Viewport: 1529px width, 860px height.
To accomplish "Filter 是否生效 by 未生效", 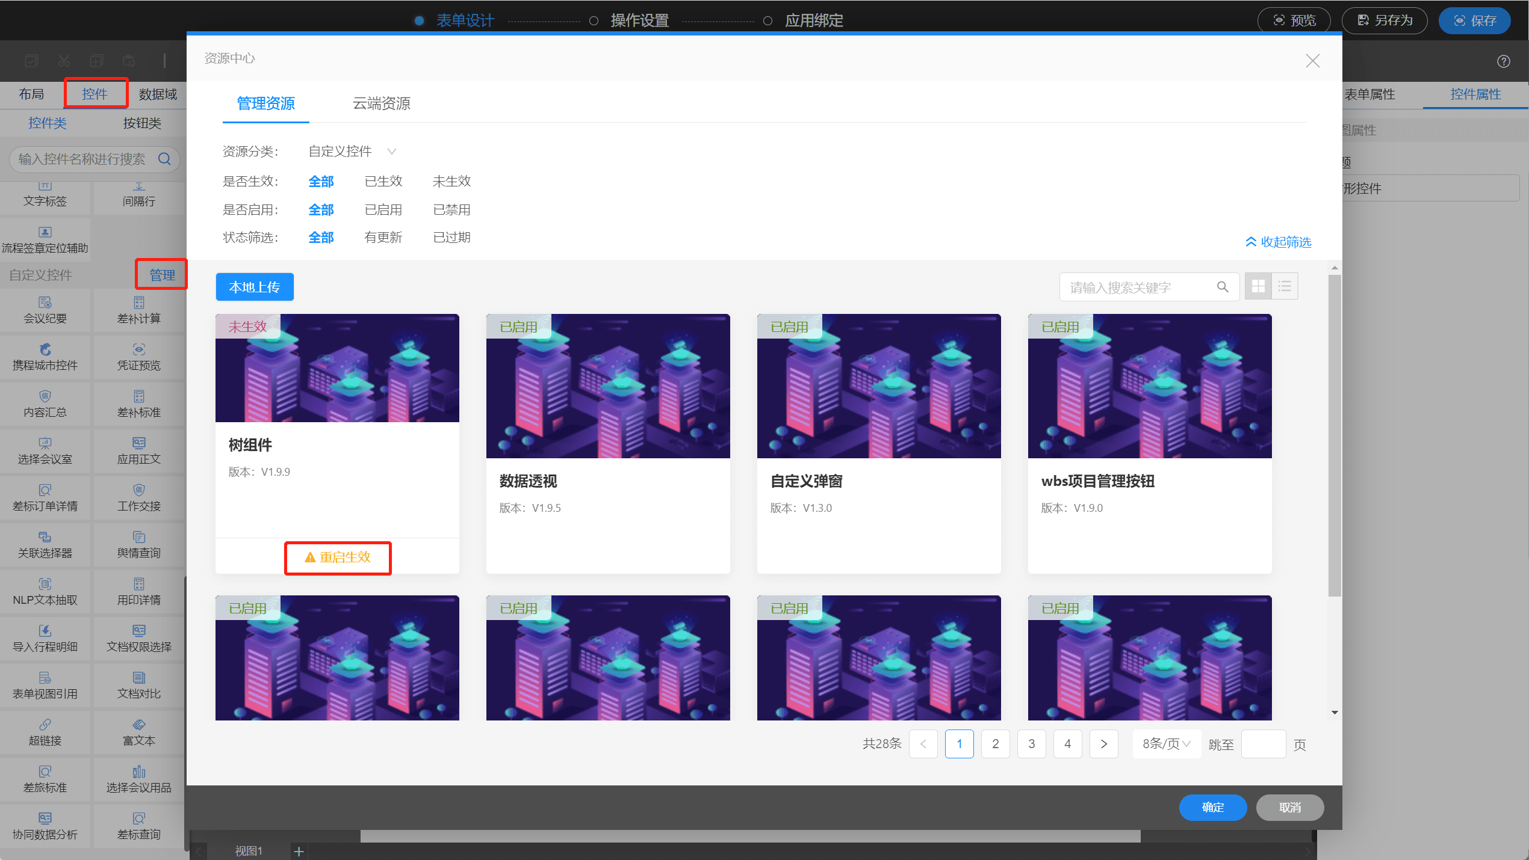I will point(451,182).
